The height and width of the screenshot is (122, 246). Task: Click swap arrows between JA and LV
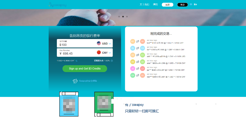point(137,69)
